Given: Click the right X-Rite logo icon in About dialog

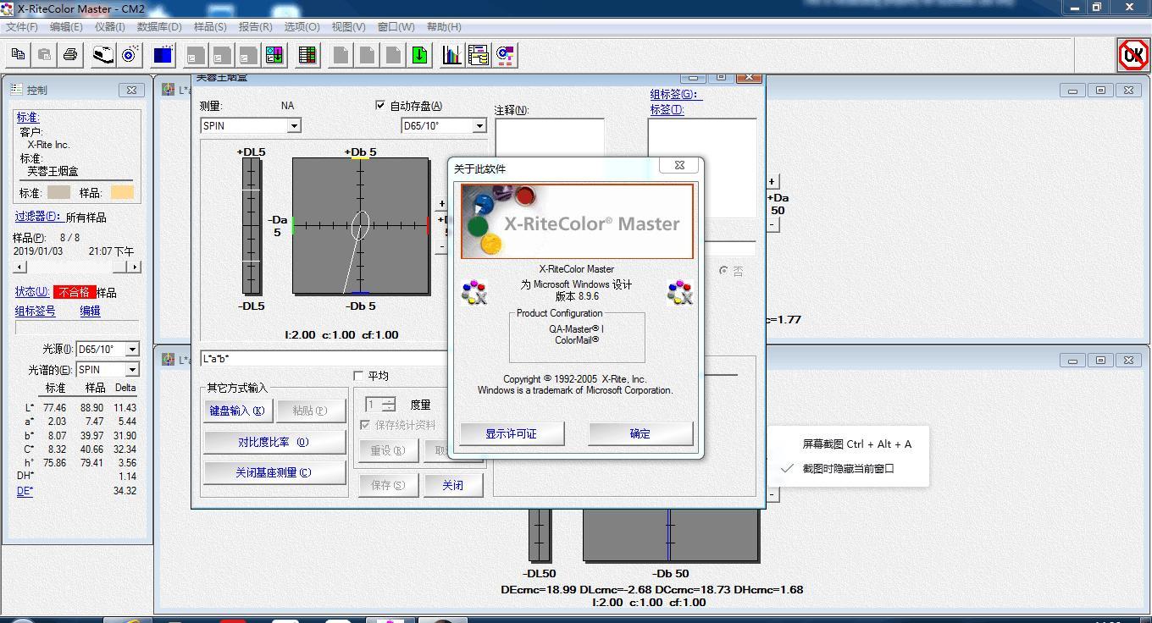Looking at the screenshot, I should pos(680,292).
